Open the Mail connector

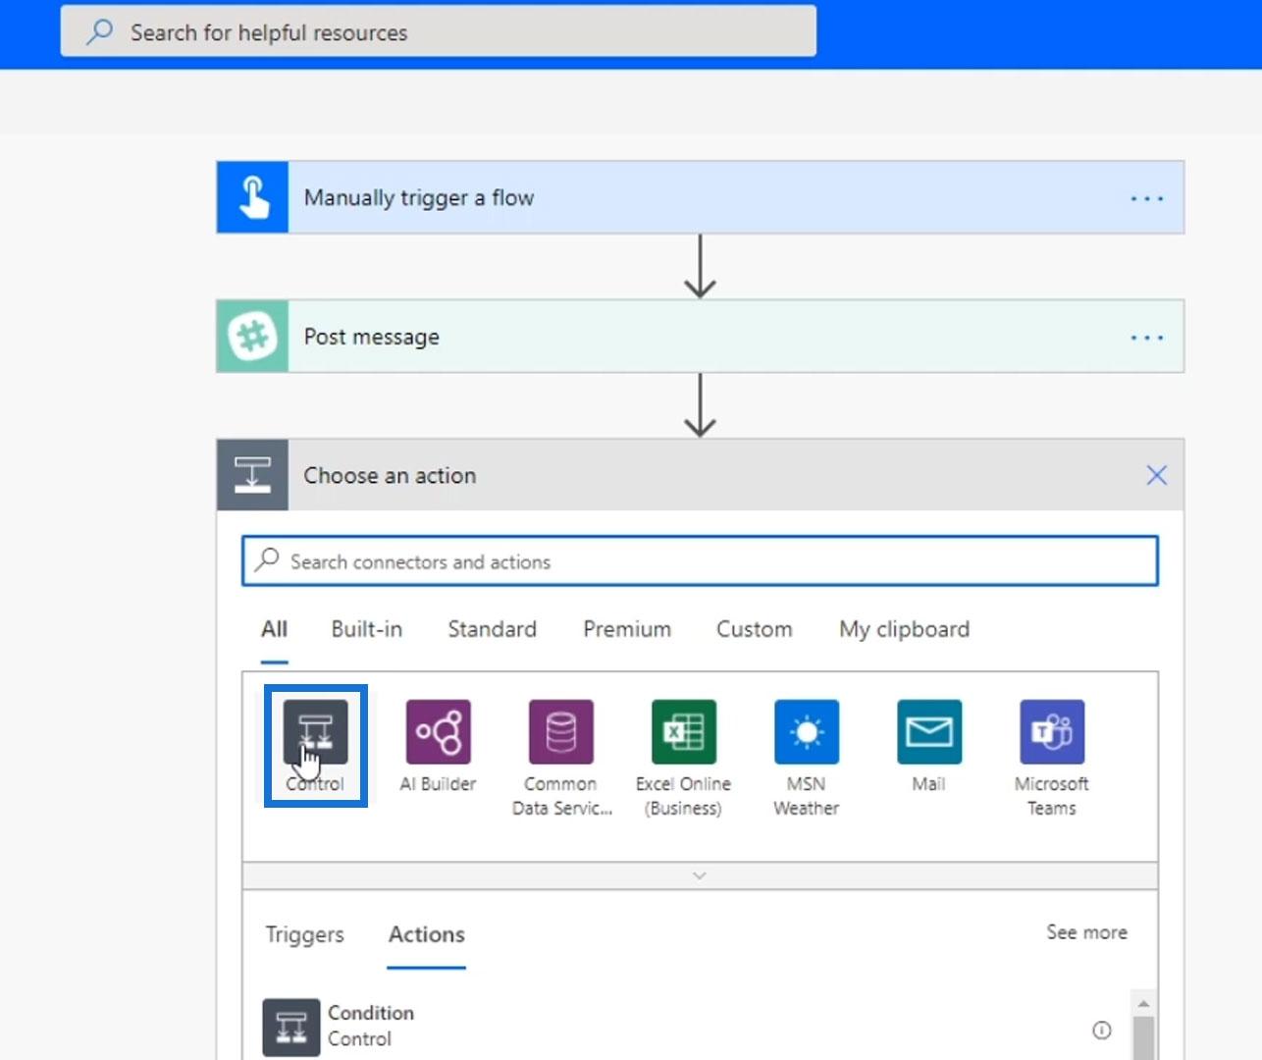tap(928, 731)
